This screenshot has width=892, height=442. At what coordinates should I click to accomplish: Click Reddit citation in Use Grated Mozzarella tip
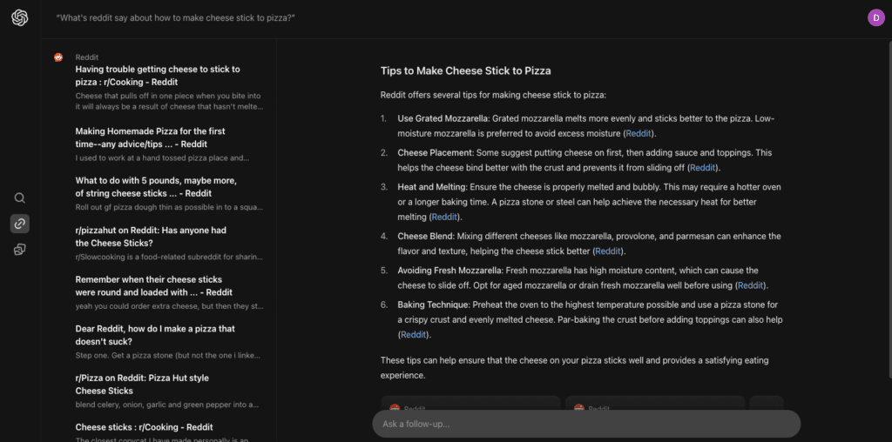[639, 134]
